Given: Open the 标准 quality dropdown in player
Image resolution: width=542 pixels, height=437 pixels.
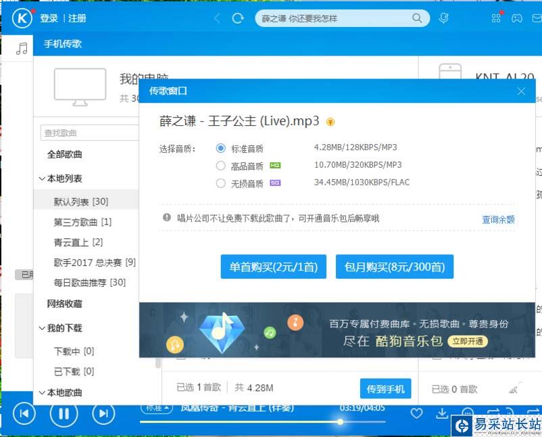Looking at the screenshot, I should tap(157, 409).
